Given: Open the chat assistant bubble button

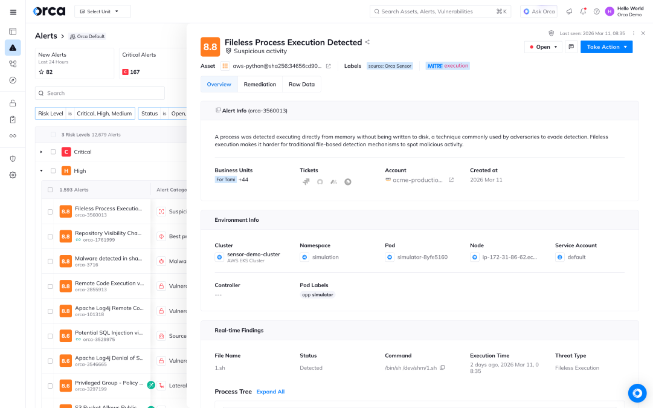Looking at the screenshot, I should 637,393.
